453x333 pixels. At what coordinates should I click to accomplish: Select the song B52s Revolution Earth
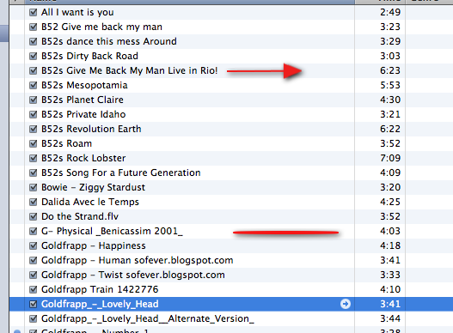(91, 129)
